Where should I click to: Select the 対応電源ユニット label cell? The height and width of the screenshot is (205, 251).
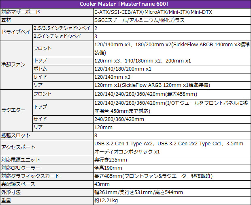[47, 160]
